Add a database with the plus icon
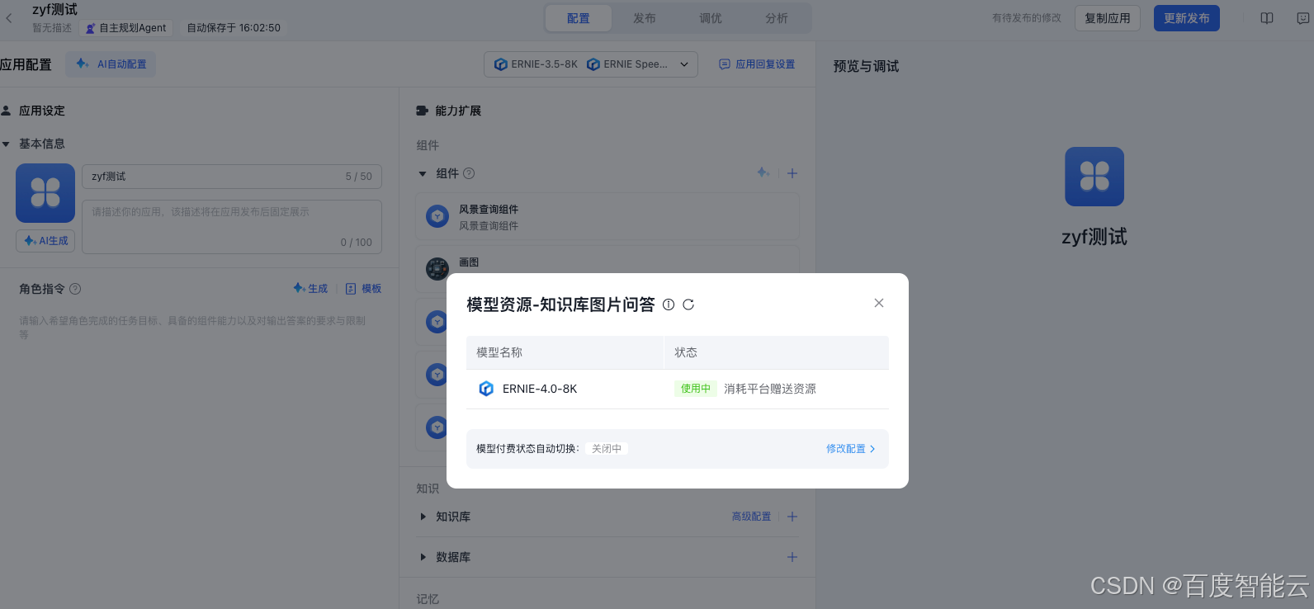The image size is (1314, 609). tap(792, 557)
